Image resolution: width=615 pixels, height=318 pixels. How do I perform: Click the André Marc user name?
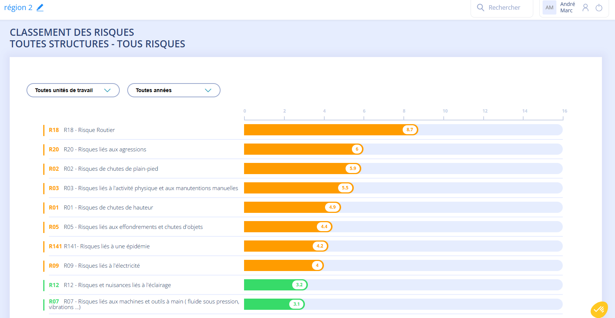[x=568, y=7]
